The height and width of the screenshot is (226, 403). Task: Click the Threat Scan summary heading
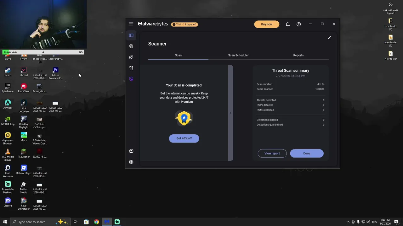[291, 71]
